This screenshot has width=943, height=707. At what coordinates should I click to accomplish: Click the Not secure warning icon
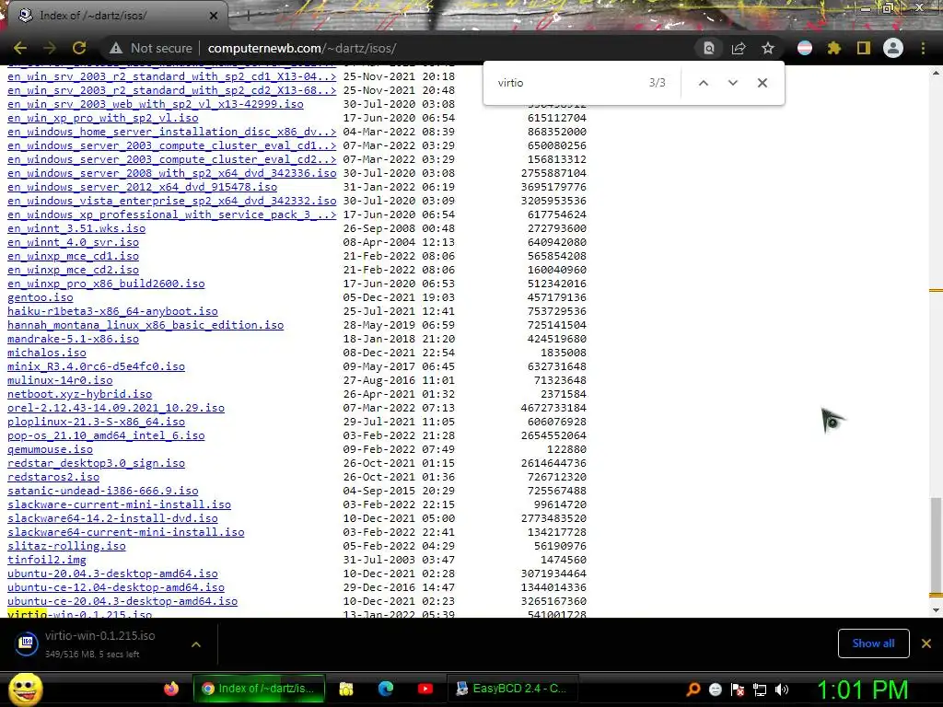point(115,48)
